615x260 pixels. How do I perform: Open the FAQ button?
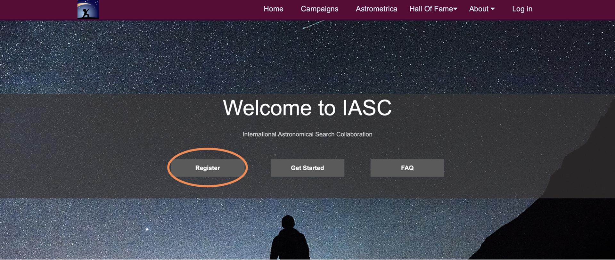coord(407,168)
